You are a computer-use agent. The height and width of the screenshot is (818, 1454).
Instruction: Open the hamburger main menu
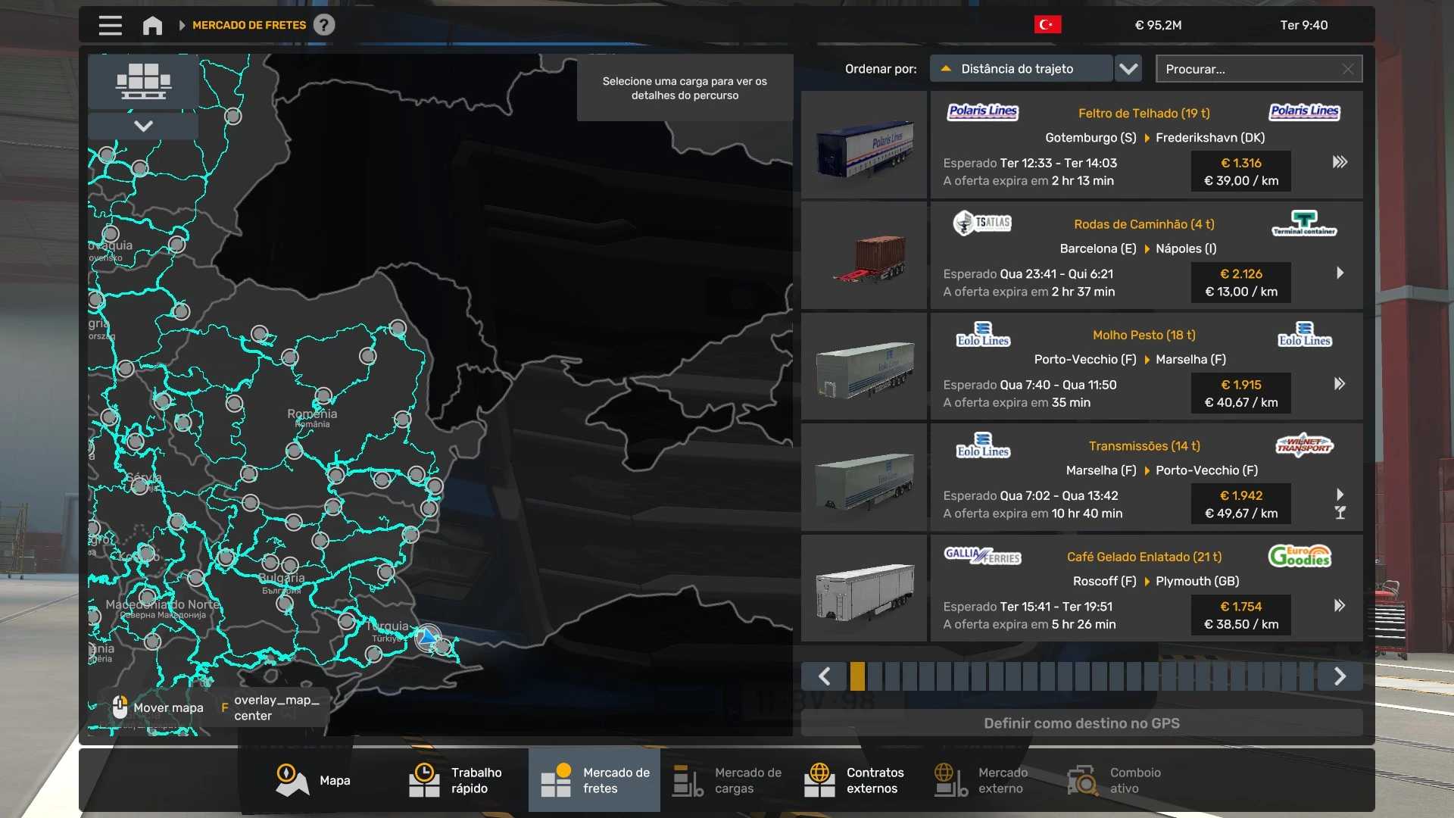tap(110, 25)
